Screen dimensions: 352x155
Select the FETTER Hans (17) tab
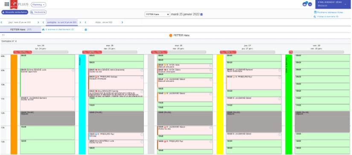tap(20, 29)
